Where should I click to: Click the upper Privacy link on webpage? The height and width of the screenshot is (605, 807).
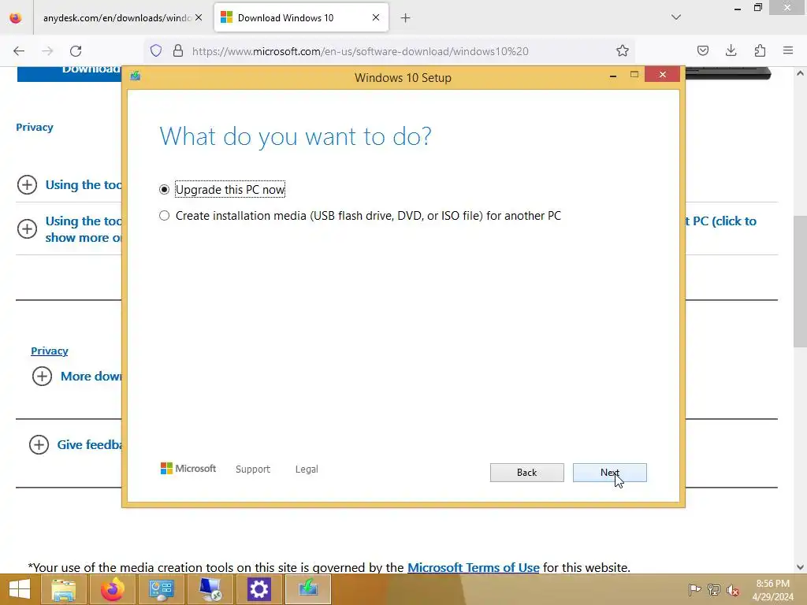(x=35, y=127)
